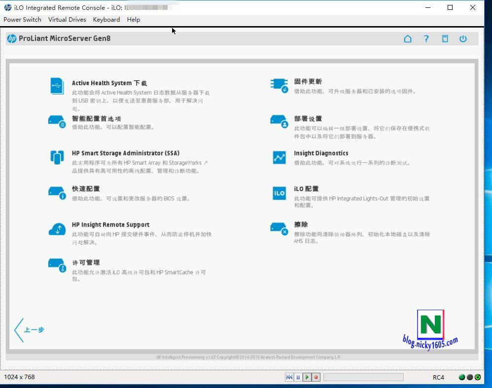
Task: Open the Virtual Drives menu
Action: (67, 19)
